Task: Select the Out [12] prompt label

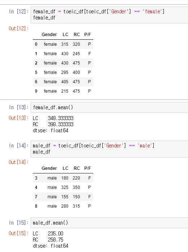Action: point(18,28)
